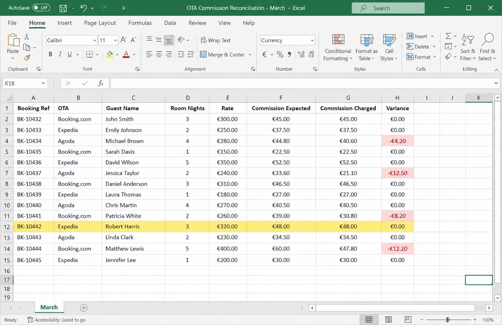This screenshot has width=502, height=325.
Task: Switch to the Review tab
Action: 197,23
